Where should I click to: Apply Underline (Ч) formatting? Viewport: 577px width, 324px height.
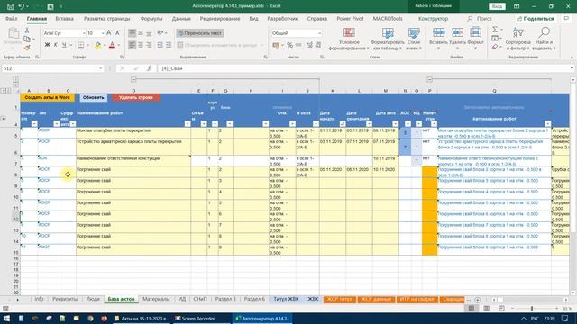click(64, 45)
